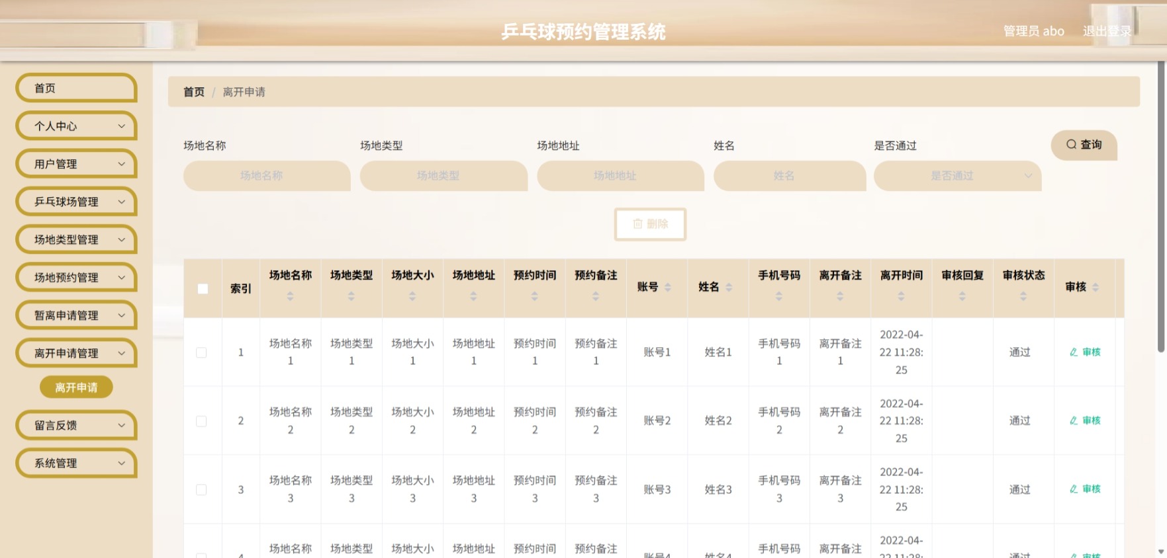The image size is (1167, 558).
Task: Click 审核 for row 账号1
Action: (1085, 352)
